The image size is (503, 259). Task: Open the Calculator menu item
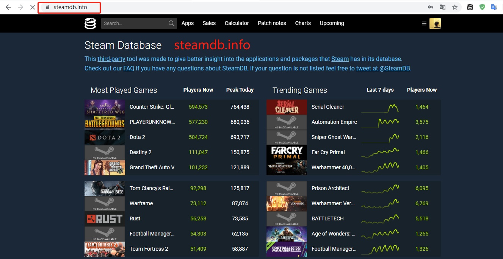(x=237, y=23)
